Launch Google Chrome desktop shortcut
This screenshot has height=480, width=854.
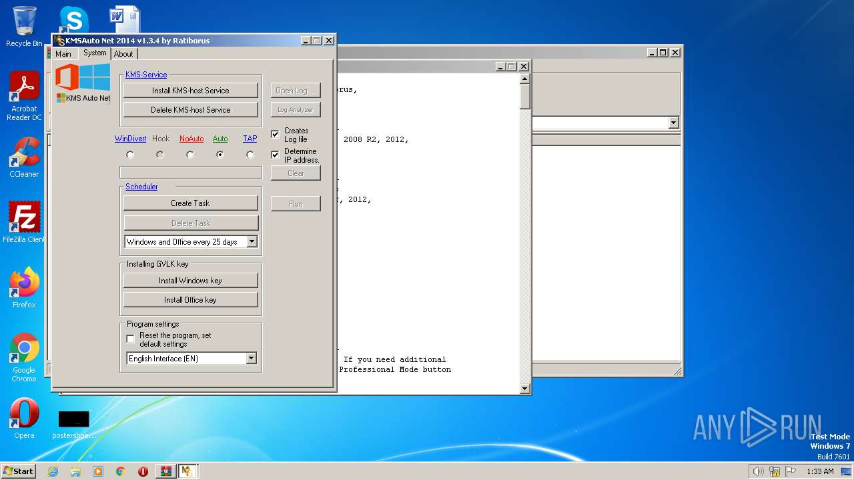24,357
